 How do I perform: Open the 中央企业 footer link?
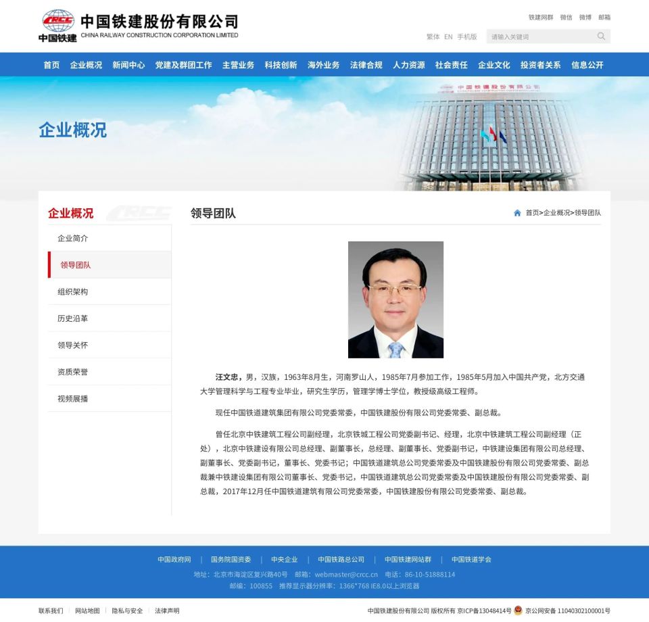285,560
